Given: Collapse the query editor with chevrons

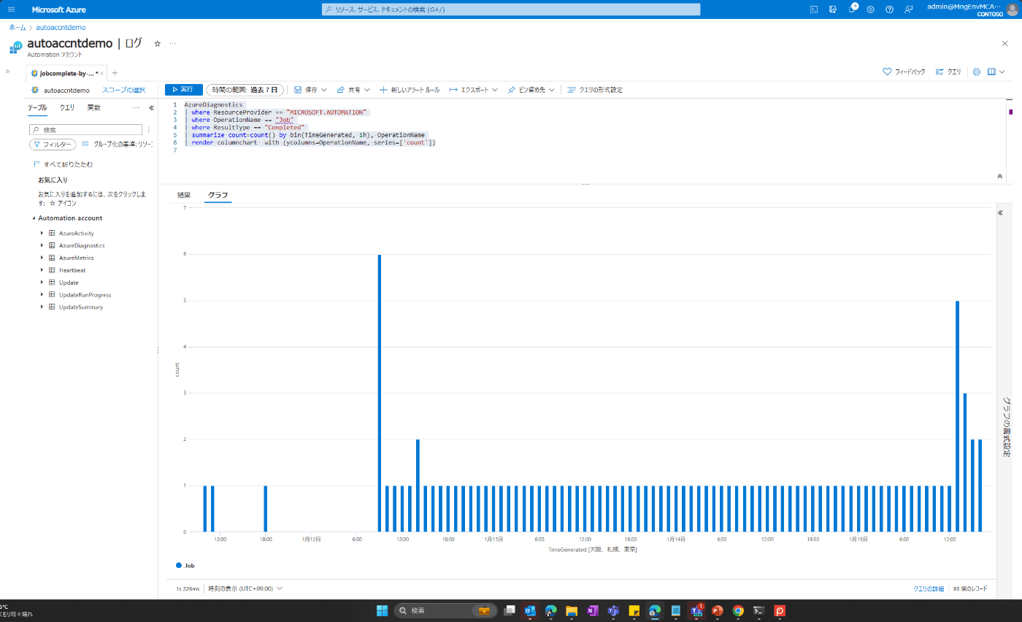Looking at the screenshot, I should 999,177.
